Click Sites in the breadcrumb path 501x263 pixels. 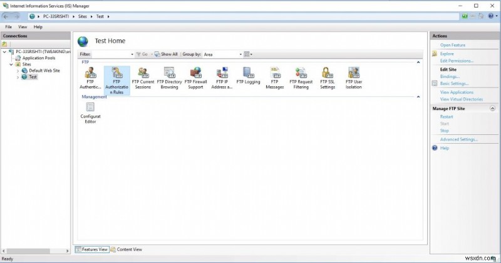pos(83,16)
